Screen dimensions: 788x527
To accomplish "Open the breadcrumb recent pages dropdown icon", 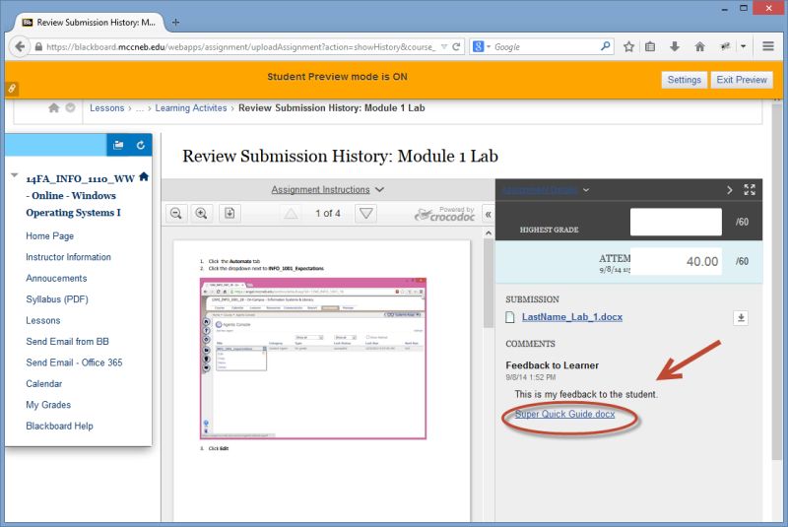I will coord(70,107).
